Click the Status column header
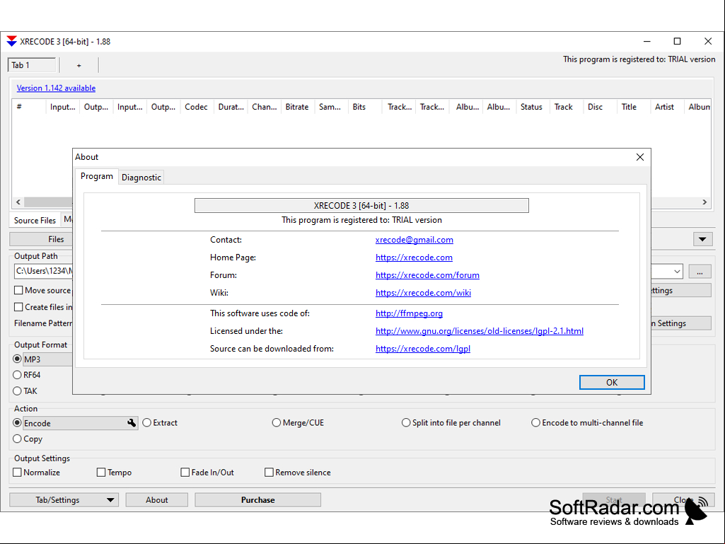The height and width of the screenshot is (544, 725). [531, 107]
